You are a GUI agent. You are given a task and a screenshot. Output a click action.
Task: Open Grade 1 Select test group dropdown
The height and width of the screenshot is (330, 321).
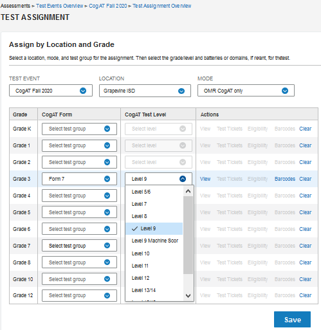(79, 145)
